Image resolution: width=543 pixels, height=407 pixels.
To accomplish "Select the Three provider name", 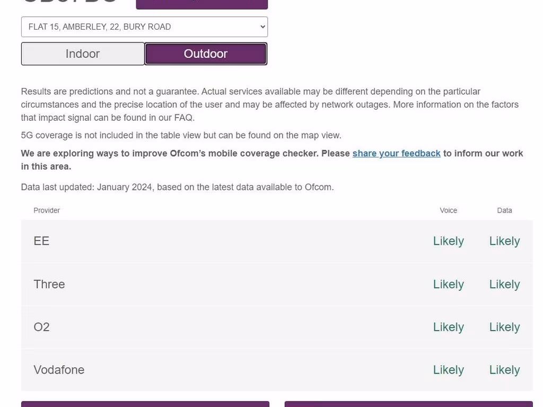I will 49,284.
